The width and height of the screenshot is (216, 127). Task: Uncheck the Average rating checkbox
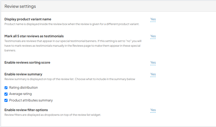point(6,94)
